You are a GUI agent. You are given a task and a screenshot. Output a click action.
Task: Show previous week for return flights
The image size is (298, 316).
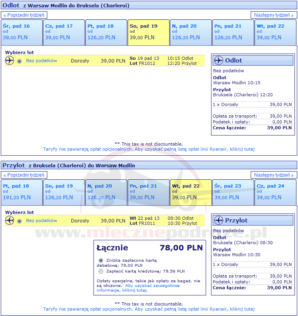[24, 175]
